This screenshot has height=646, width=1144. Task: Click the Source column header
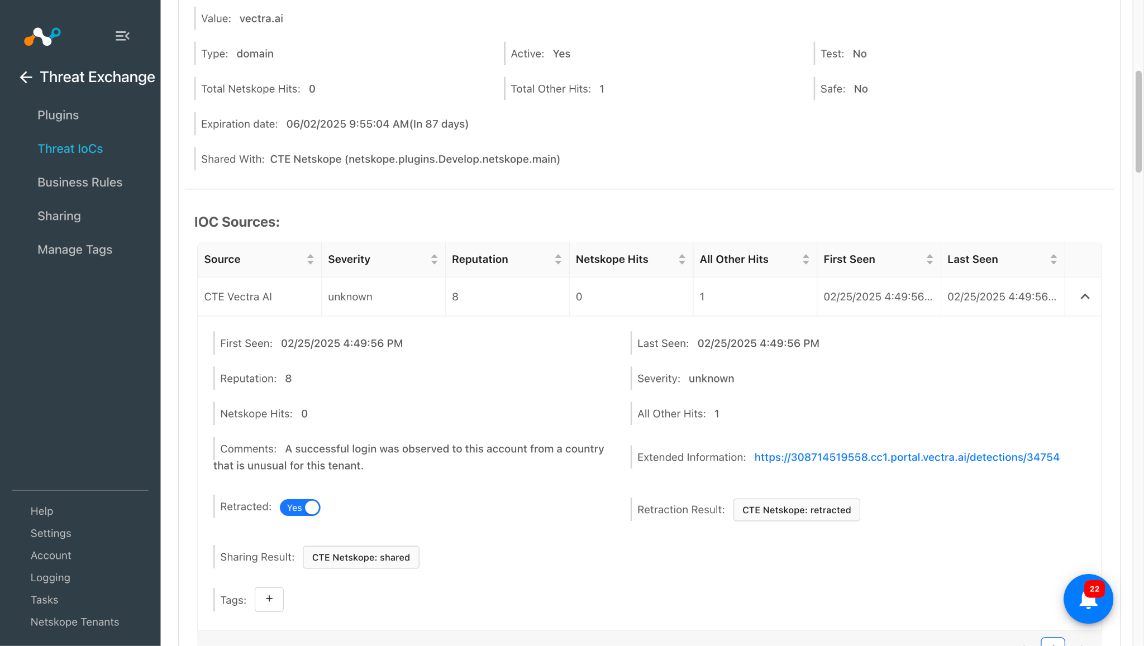(x=259, y=259)
